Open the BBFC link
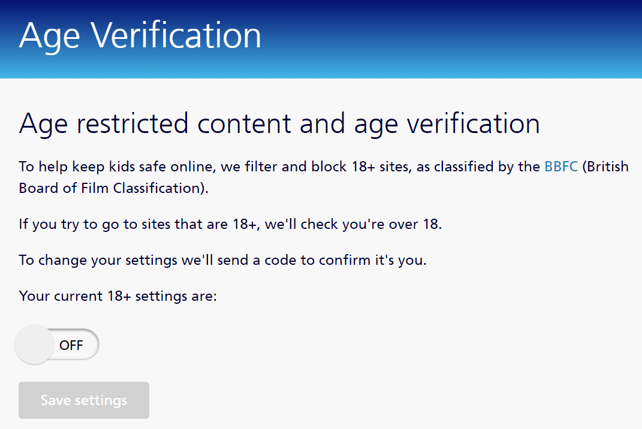Image resolution: width=642 pixels, height=429 pixels. pyautogui.click(x=561, y=167)
